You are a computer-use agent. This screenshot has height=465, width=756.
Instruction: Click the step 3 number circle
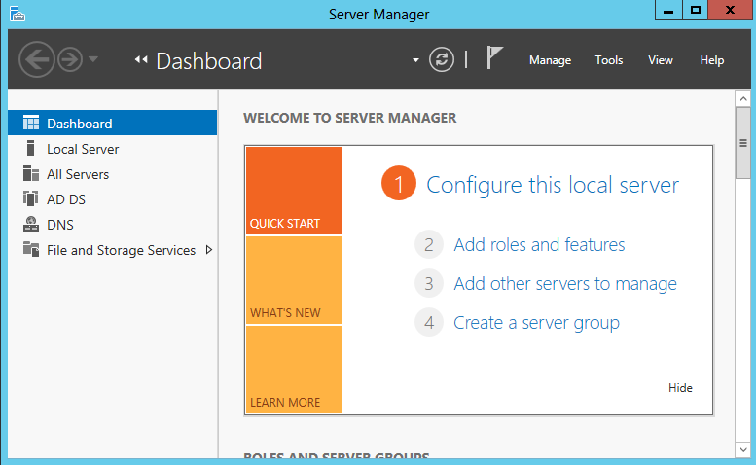429,284
